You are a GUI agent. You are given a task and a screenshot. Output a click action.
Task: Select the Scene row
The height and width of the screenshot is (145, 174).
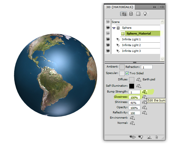pyautogui.click(x=136, y=22)
